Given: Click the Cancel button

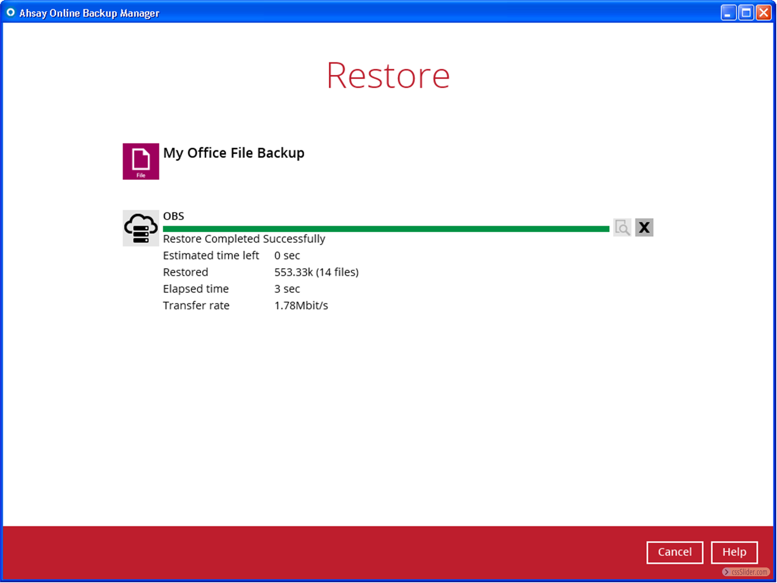Looking at the screenshot, I should (x=675, y=552).
